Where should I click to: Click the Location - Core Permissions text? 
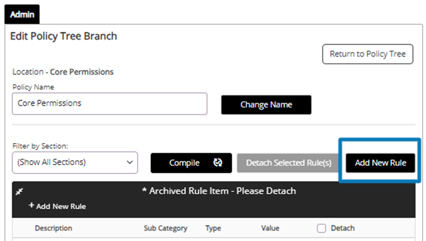(x=63, y=72)
